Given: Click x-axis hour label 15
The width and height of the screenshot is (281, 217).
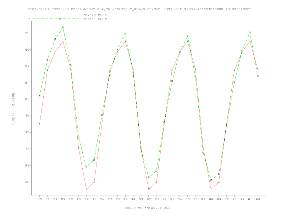Looking at the screenshot, I should tap(78, 199).
